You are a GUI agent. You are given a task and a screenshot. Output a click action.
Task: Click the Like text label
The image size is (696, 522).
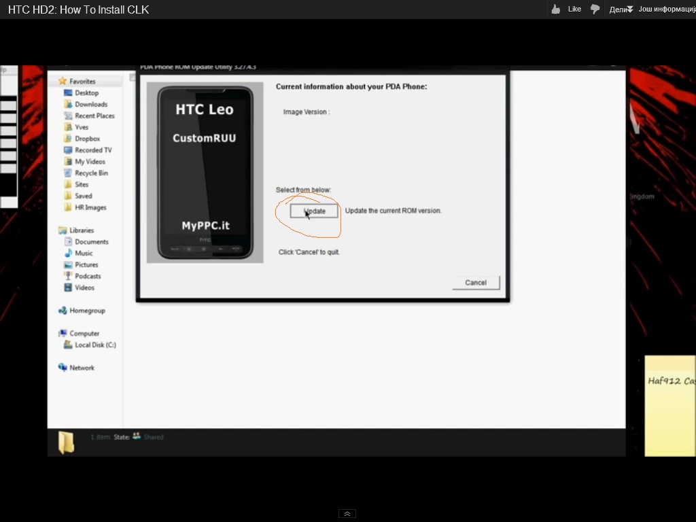[x=574, y=10]
